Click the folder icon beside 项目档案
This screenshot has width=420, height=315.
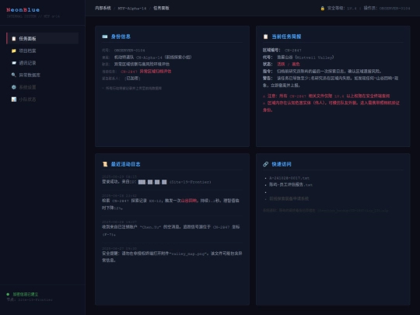click(14, 51)
